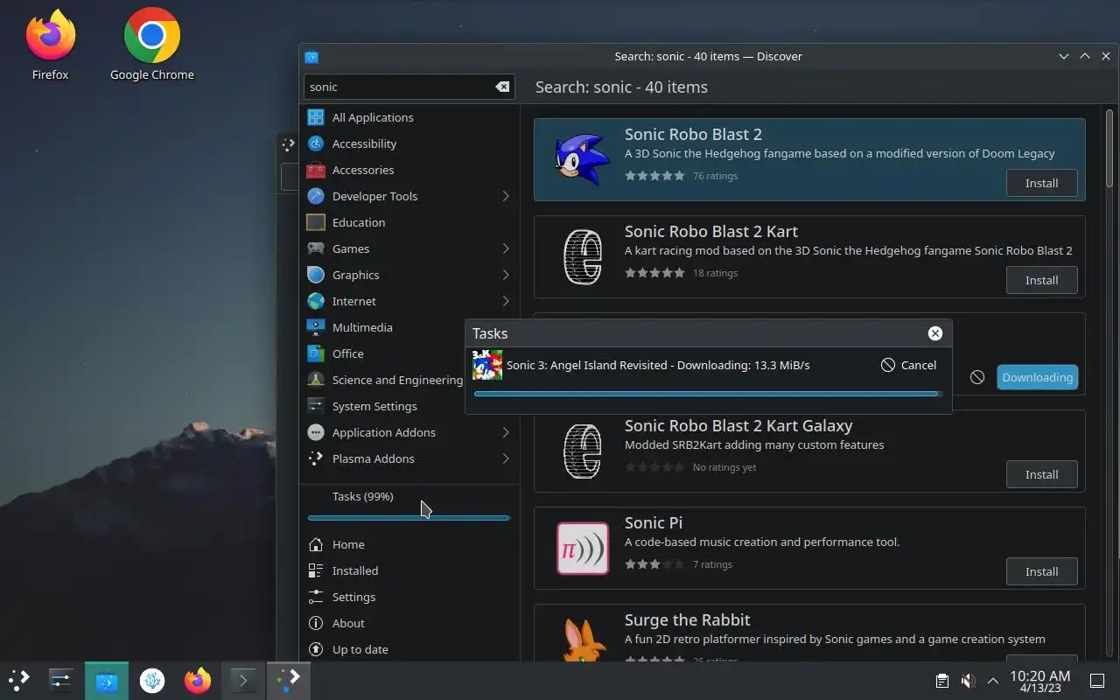1120x700 pixels.
Task: Open the All Applications category icon
Action: (316, 117)
